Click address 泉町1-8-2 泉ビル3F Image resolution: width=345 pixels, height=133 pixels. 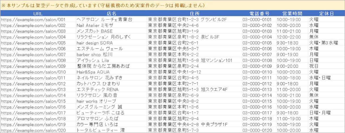click(195, 37)
